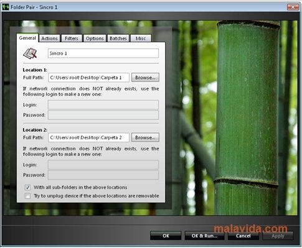The width and height of the screenshot is (302, 248).
Task: Uncheck With all sub-folders option
Action: (27, 188)
